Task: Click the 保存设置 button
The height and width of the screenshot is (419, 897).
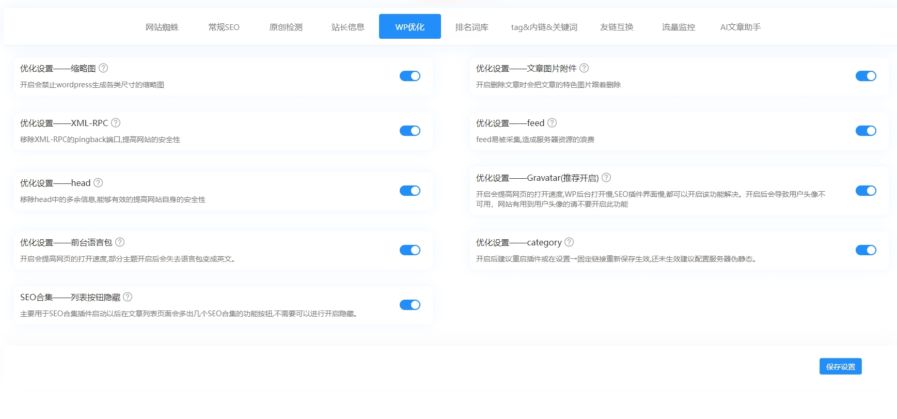Action: point(840,366)
